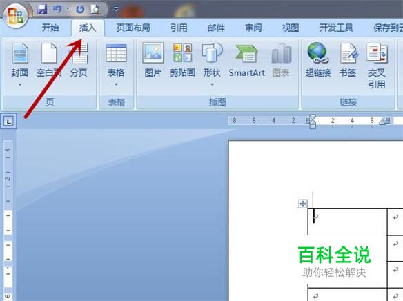Image resolution: width=403 pixels, height=301 pixels.
Task: Insert clip art with 剪贴画
Action: pyautogui.click(x=182, y=60)
